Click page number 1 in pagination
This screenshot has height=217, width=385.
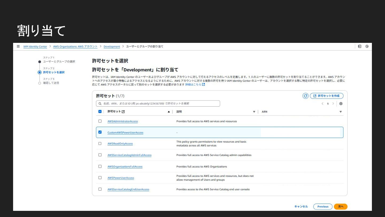pos(328,104)
